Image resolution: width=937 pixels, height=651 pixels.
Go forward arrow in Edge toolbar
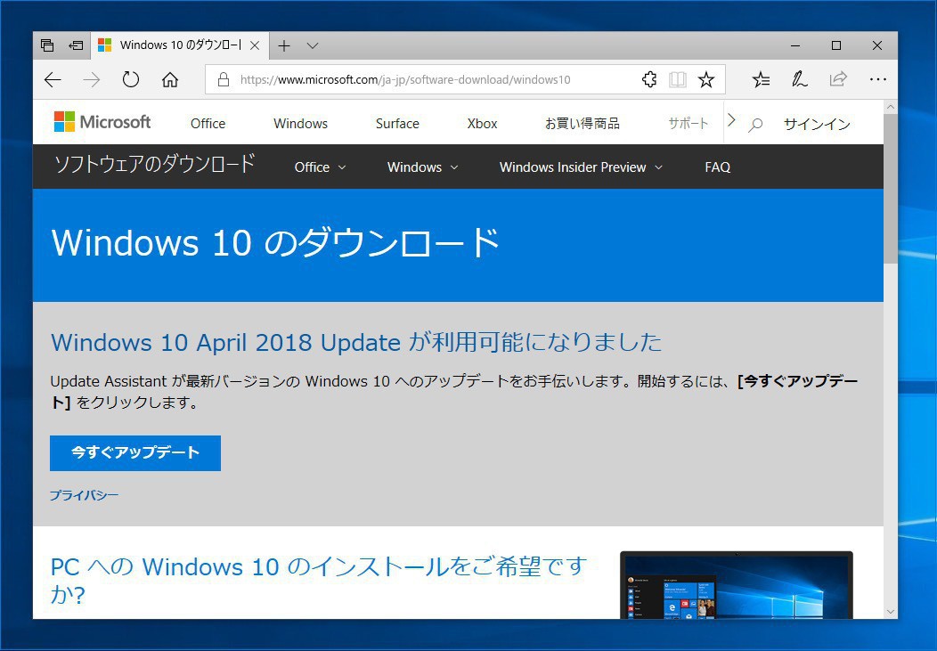[x=92, y=79]
